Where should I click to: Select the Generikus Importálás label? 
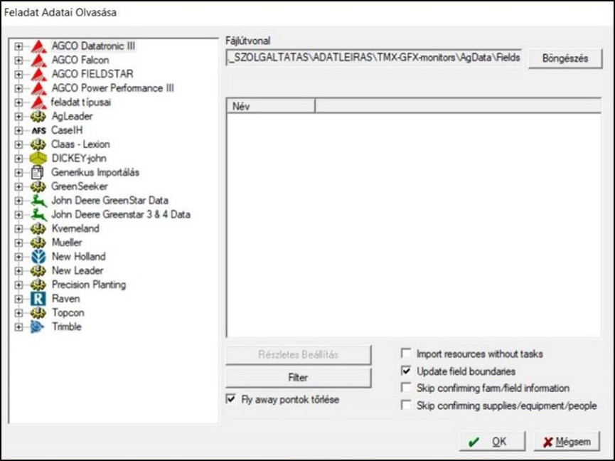pyautogui.click(x=95, y=172)
